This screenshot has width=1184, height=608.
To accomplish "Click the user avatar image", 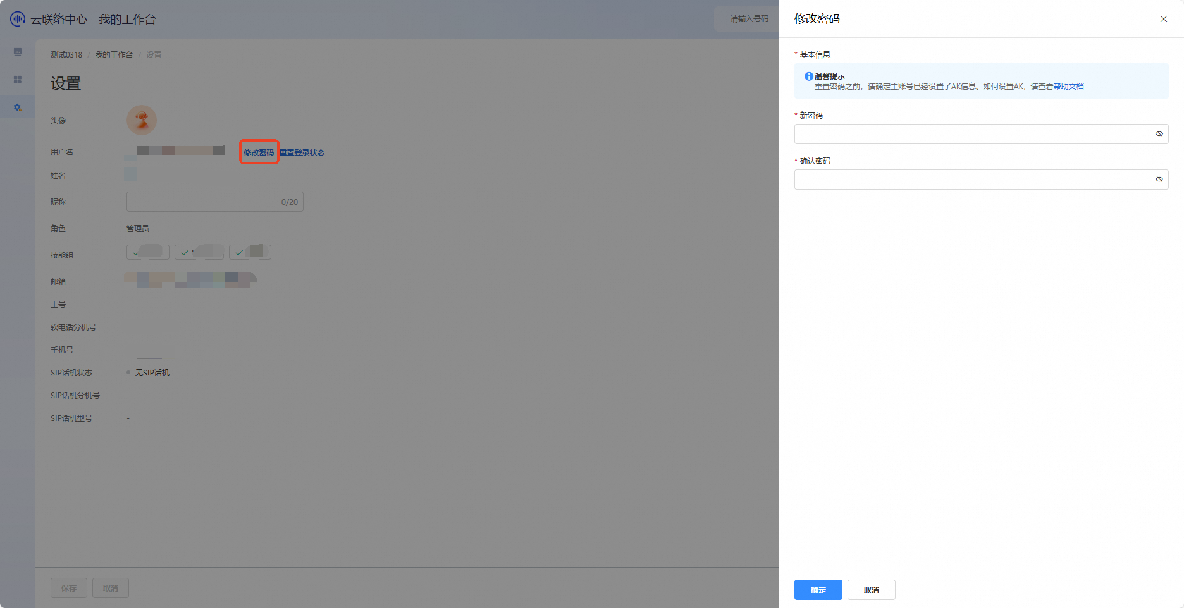I will pos(142,120).
